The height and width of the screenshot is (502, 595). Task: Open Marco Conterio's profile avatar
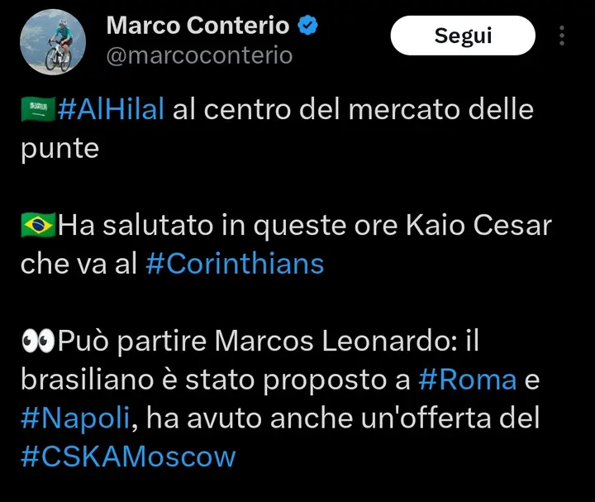[53, 42]
